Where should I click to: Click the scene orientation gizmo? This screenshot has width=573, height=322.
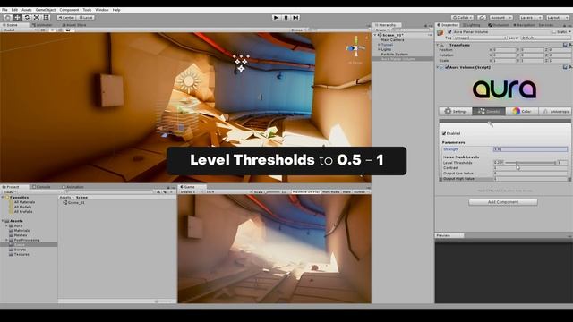click(355, 47)
